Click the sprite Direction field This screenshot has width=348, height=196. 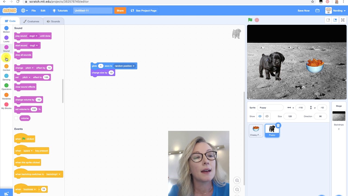(x=320, y=116)
